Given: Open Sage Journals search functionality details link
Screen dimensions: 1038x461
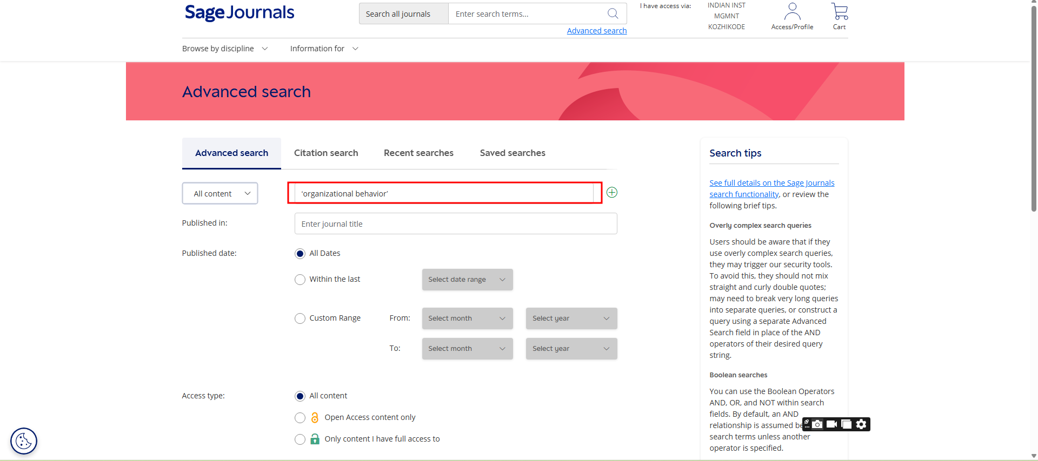Looking at the screenshot, I should click(x=771, y=184).
